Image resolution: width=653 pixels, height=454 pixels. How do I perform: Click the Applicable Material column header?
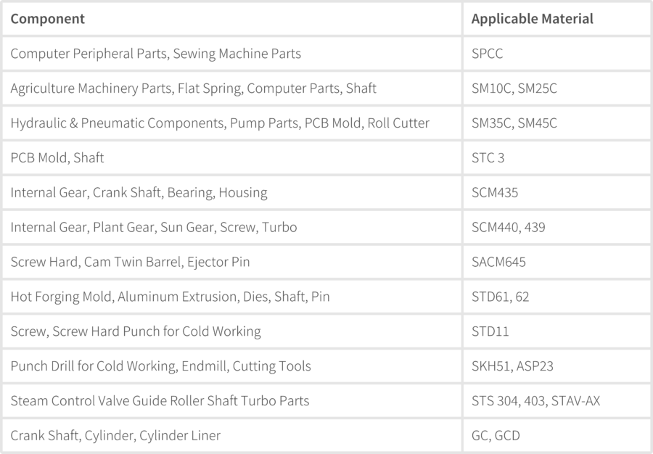557,19
